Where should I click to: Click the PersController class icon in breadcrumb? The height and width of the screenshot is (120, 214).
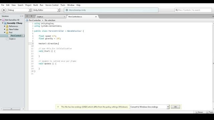tap(27, 20)
